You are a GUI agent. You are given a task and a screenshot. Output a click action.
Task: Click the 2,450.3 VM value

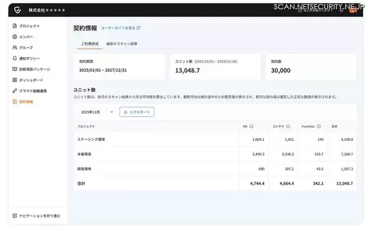(258, 154)
